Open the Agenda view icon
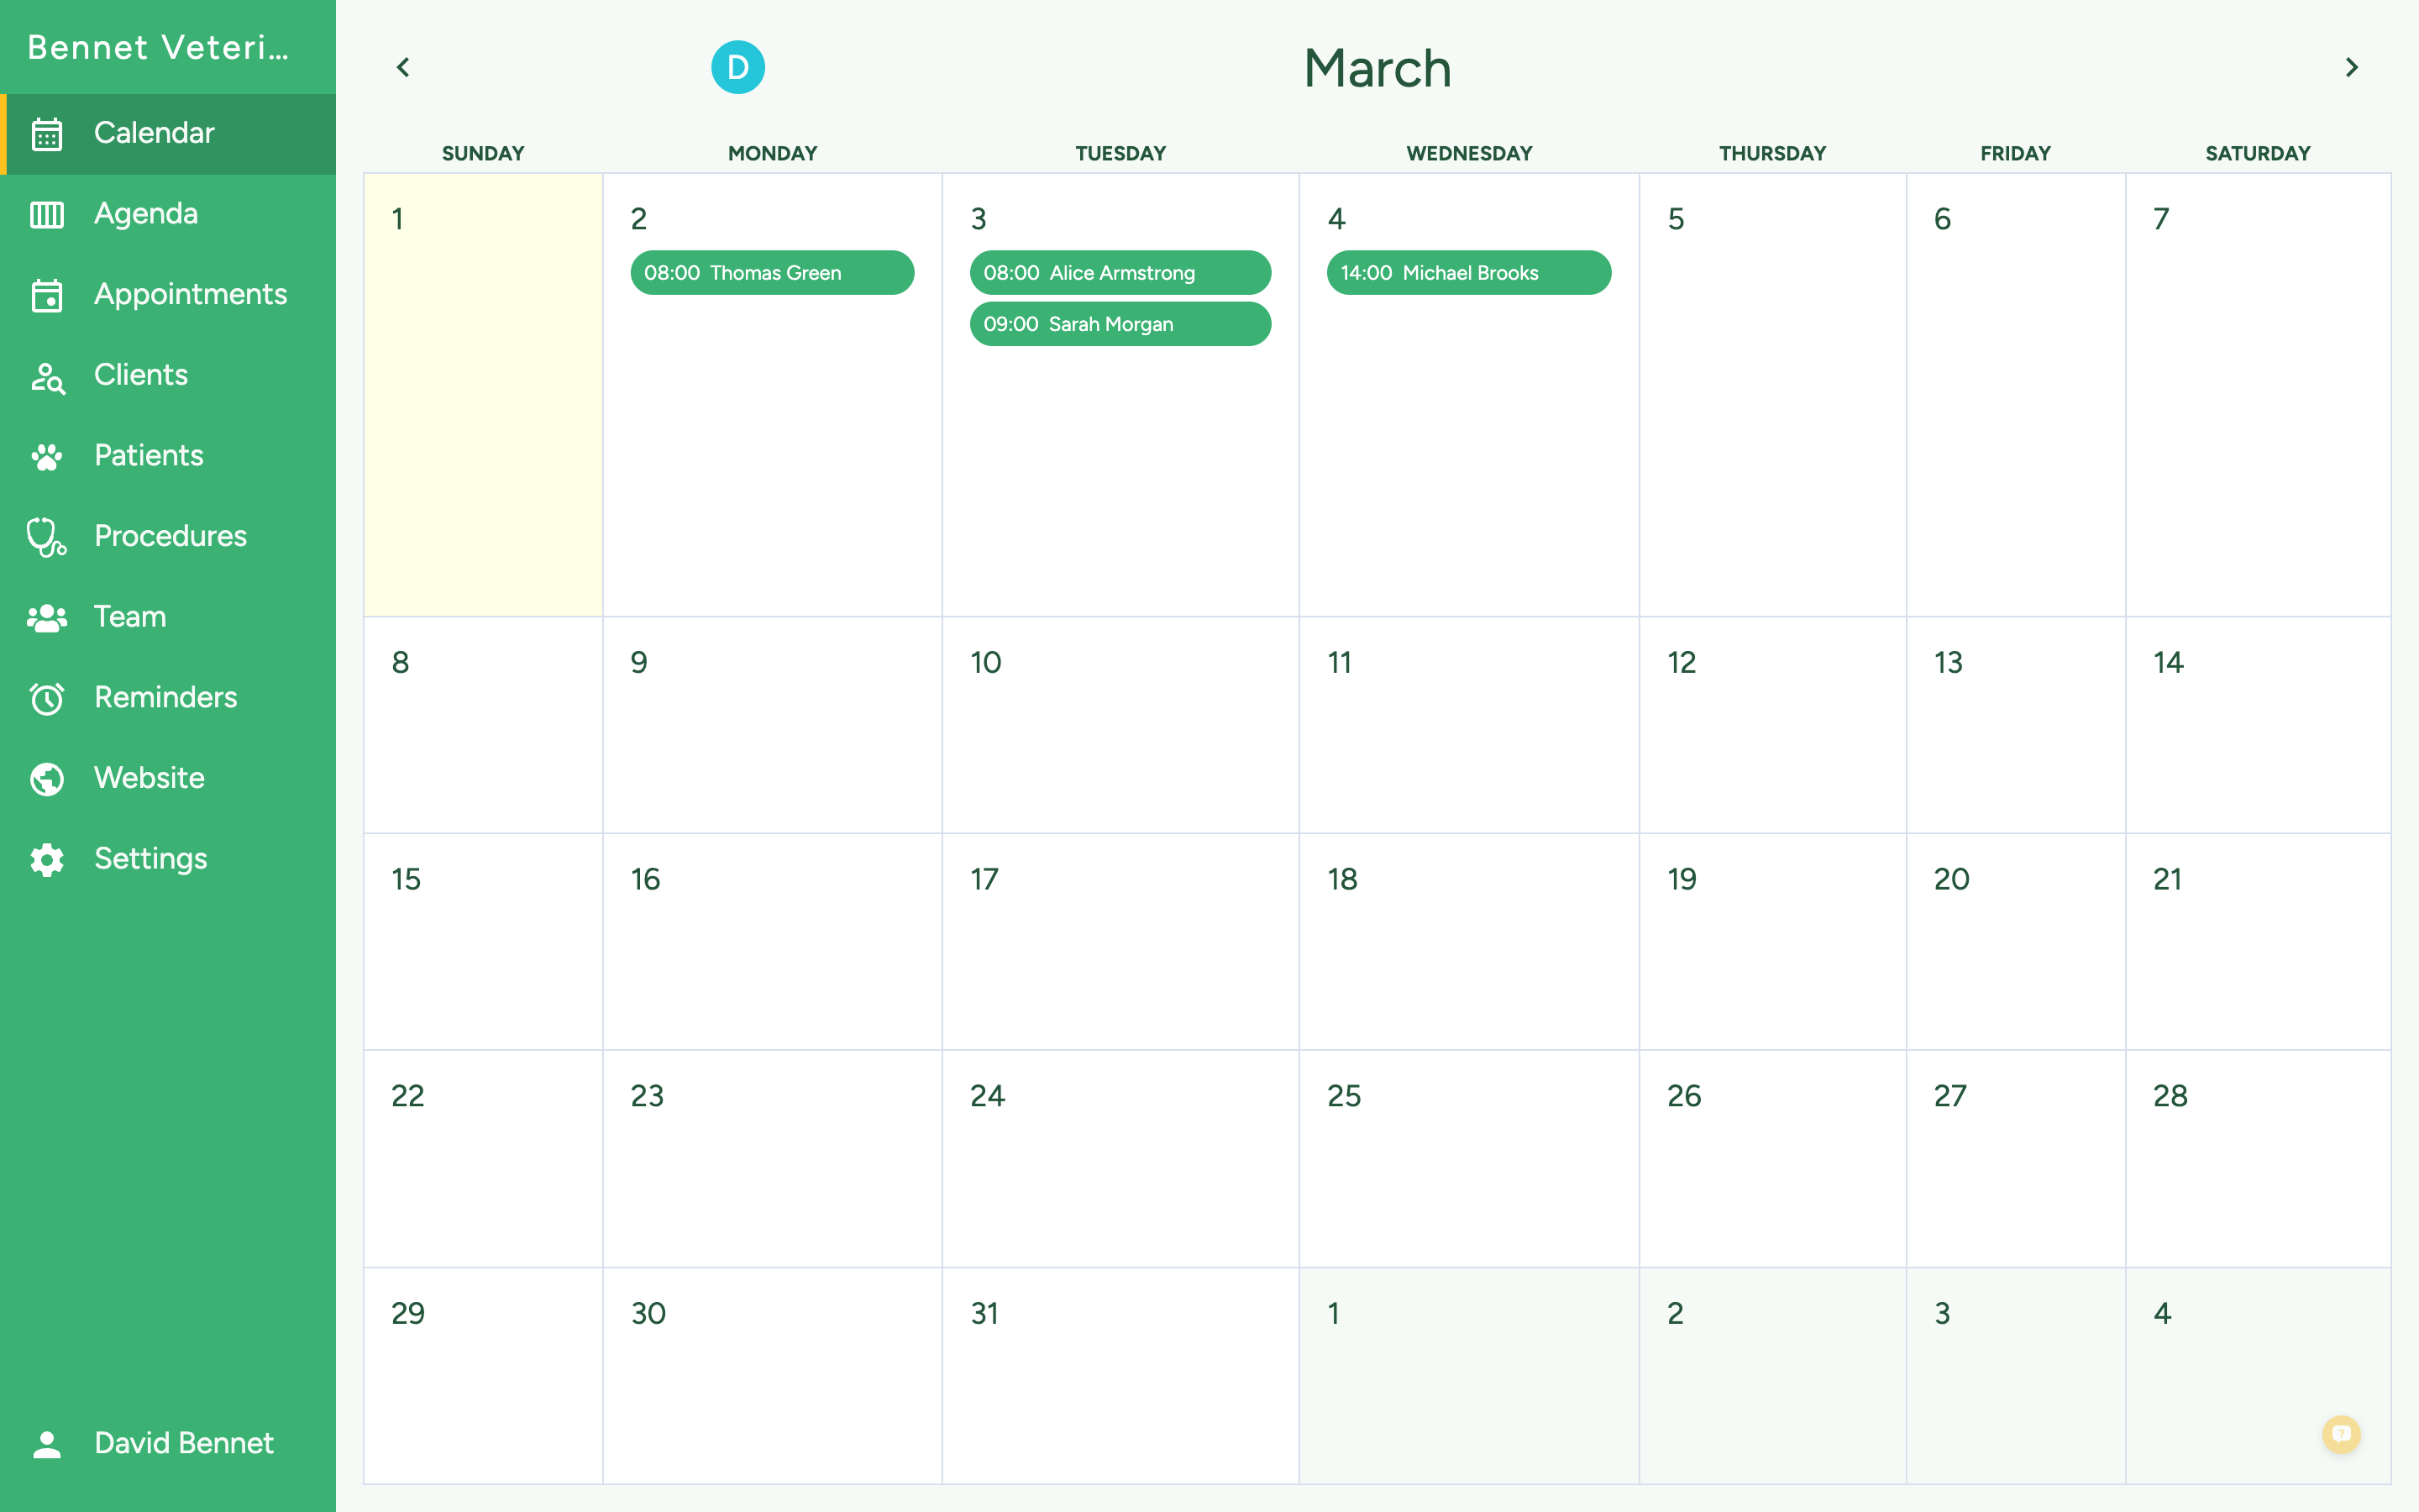 [x=47, y=214]
